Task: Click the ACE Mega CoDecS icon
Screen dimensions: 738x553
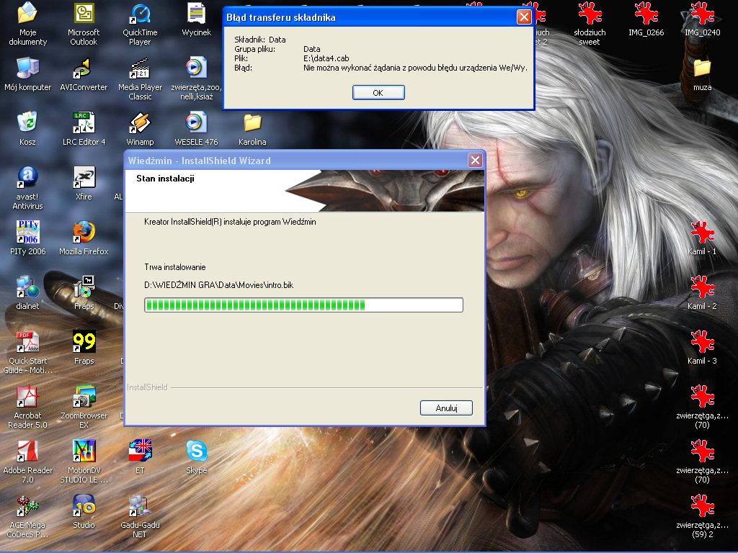Action: click(28, 516)
